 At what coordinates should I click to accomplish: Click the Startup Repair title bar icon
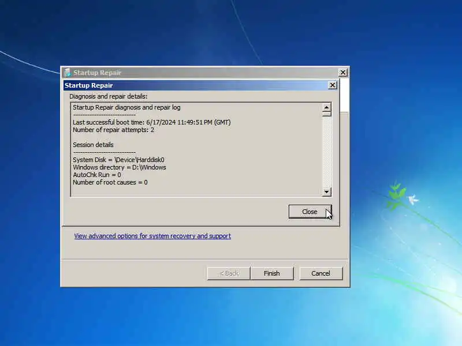click(x=68, y=73)
